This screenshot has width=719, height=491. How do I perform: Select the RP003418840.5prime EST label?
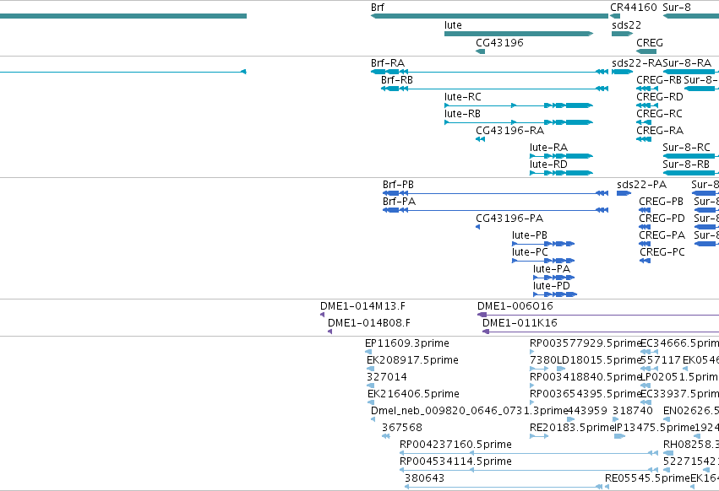[585, 377]
